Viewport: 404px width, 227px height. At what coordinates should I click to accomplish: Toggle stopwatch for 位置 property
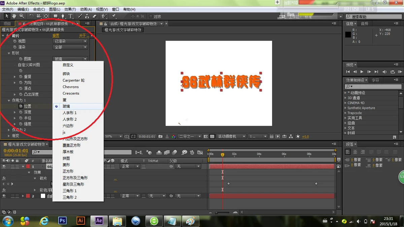(x=21, y=106)
